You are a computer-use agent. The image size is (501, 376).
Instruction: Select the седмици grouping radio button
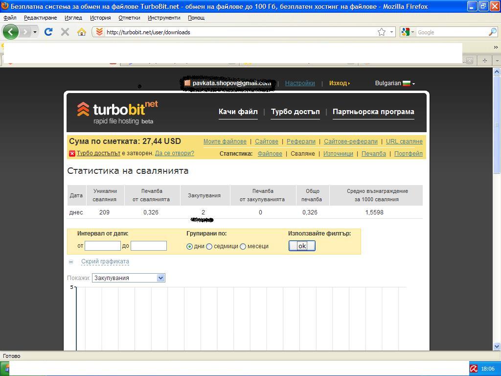point(209,247)
